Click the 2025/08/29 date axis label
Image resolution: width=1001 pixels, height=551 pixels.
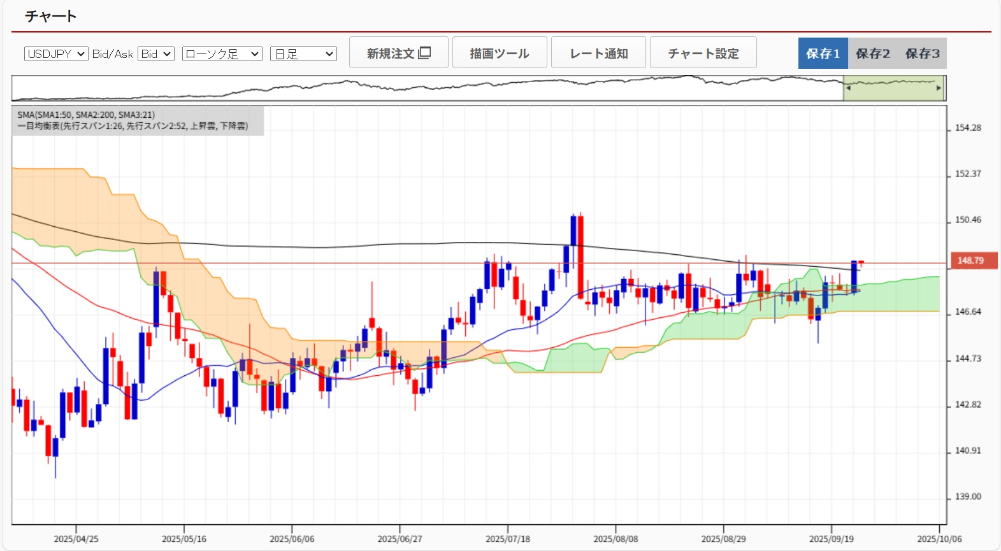click(x=723, y=539)
